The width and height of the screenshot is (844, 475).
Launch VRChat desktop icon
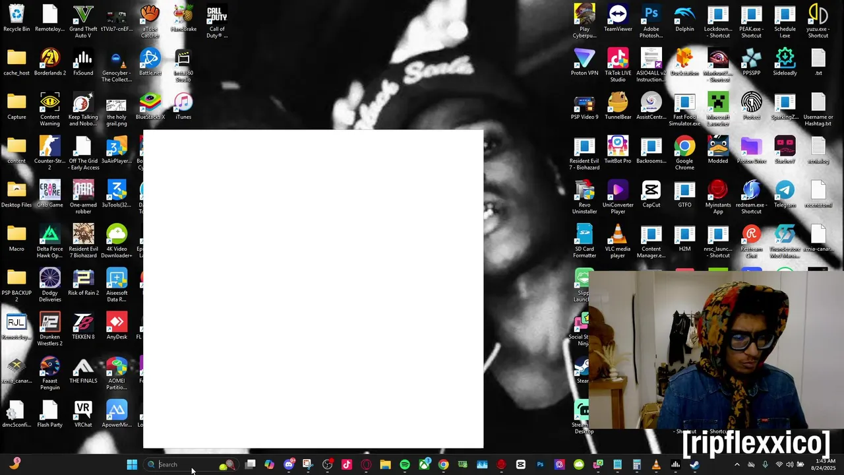tap(83, 414)
